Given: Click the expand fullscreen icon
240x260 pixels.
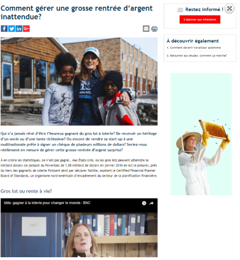Looking at the screenshot, I should click(x=229, y=8).
